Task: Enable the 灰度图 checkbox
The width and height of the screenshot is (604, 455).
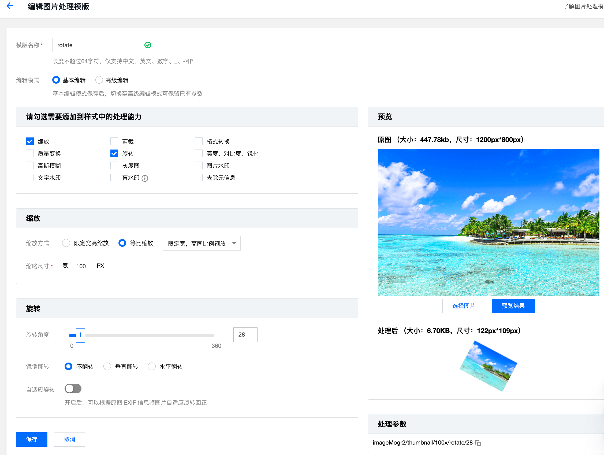Action: (x=114, y=166)
